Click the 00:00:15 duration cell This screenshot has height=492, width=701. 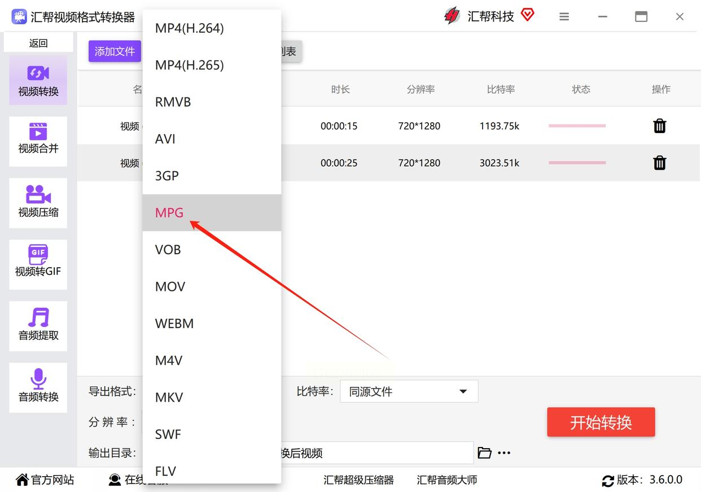coord(339,126)
